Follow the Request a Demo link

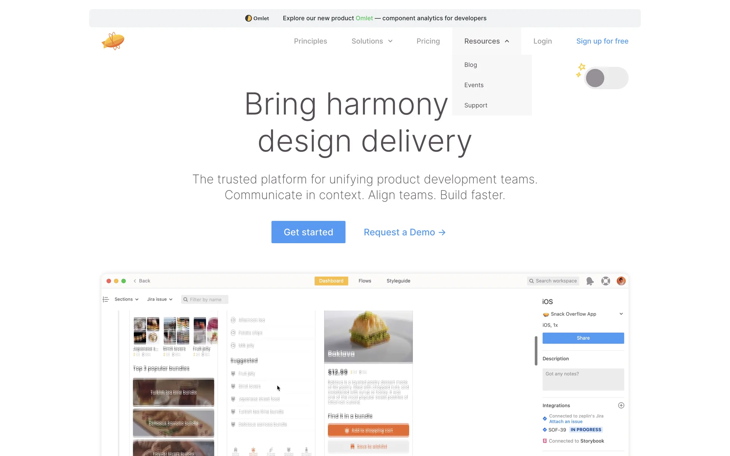(x=405, y=232)
